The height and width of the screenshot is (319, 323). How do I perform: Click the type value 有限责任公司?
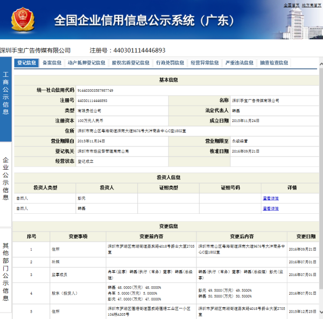pyautogui.click(x=89, y=111)
